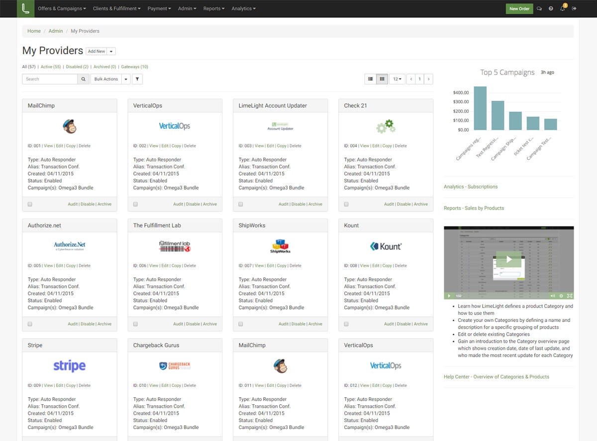Expand the Bulk Actions dropdown arrow

pos(126,79)
